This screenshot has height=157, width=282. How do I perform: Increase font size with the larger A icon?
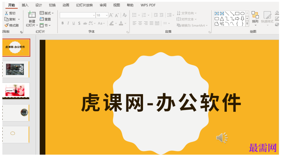111,15
